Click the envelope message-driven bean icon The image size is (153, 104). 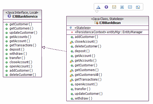[x=114, y=7]
